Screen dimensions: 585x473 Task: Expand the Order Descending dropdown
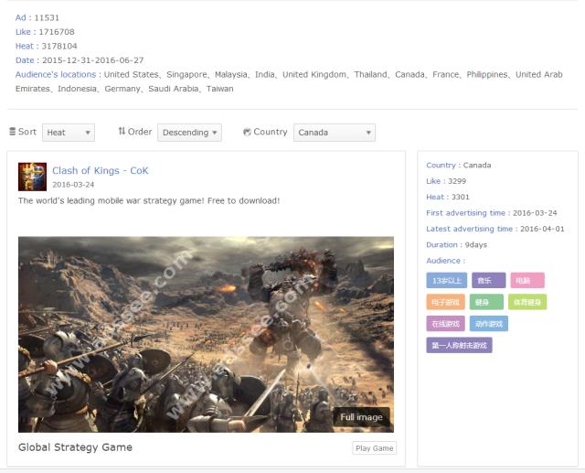point(189,133)
